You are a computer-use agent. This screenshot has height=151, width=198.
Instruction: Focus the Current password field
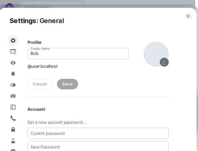tap(98, 134)
